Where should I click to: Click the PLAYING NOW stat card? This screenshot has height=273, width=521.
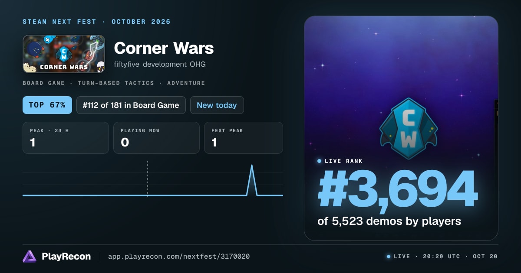coord(156,138)
